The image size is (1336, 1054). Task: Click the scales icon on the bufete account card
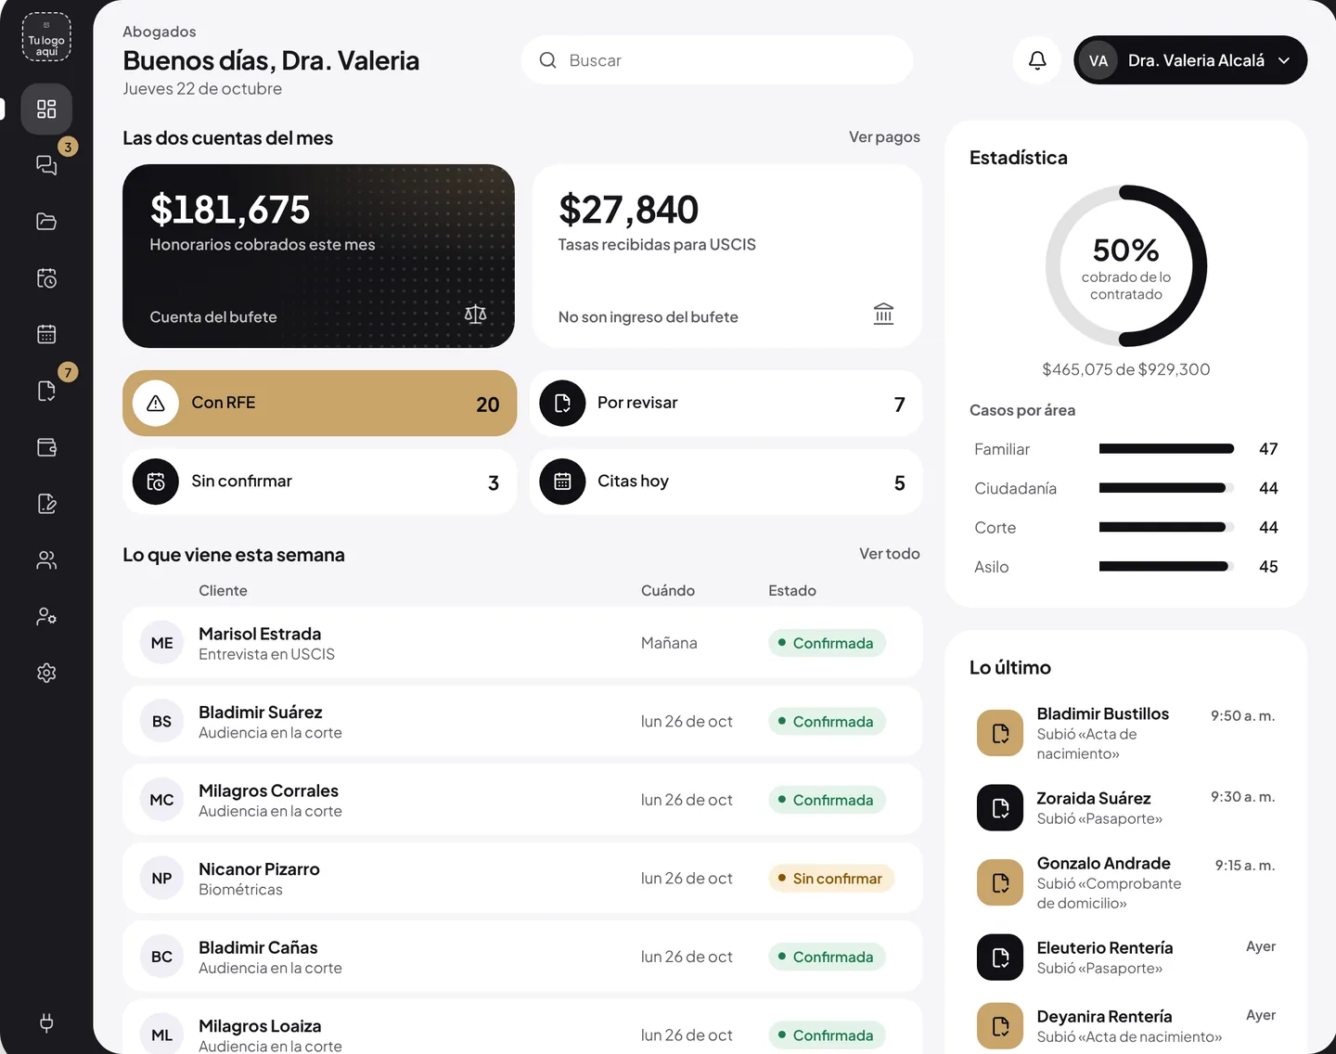[475, 315]
